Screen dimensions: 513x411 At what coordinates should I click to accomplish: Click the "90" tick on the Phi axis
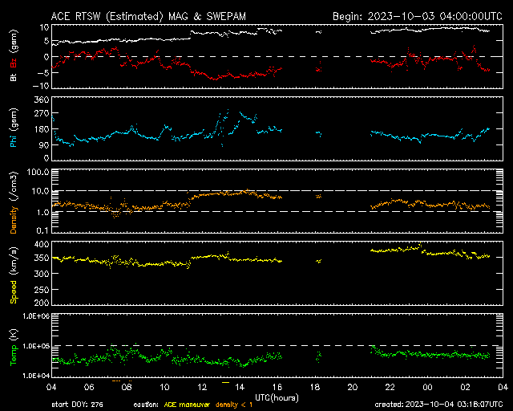[45, 145]
